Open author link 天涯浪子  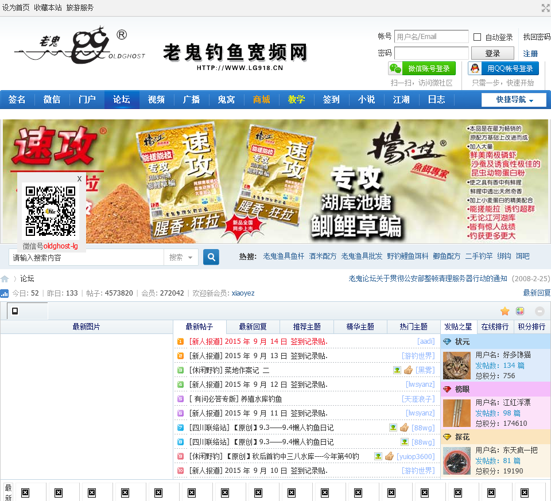[x=418, y=399]
